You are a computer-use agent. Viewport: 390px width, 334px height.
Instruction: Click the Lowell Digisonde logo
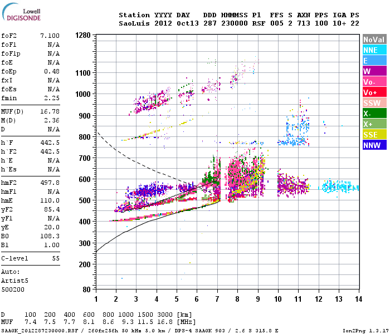point(21,12)
